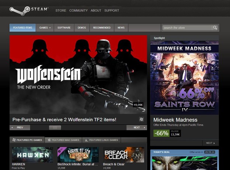This screenshot has width=230, height=170.
Task: Open the Support link in header
Action: tap(111, 11)
